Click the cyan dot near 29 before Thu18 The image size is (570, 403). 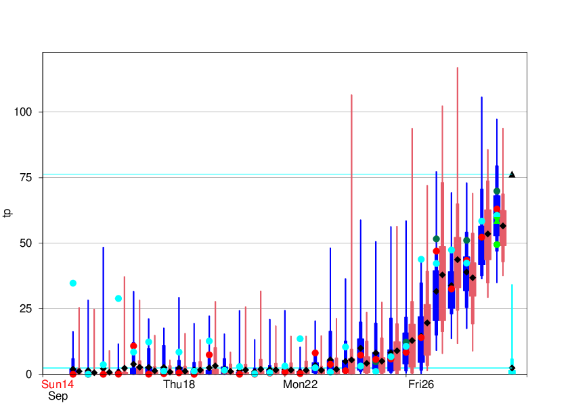(x=118, y=298)
